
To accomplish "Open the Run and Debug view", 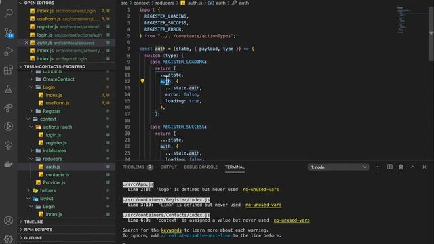I will (8, 52).
